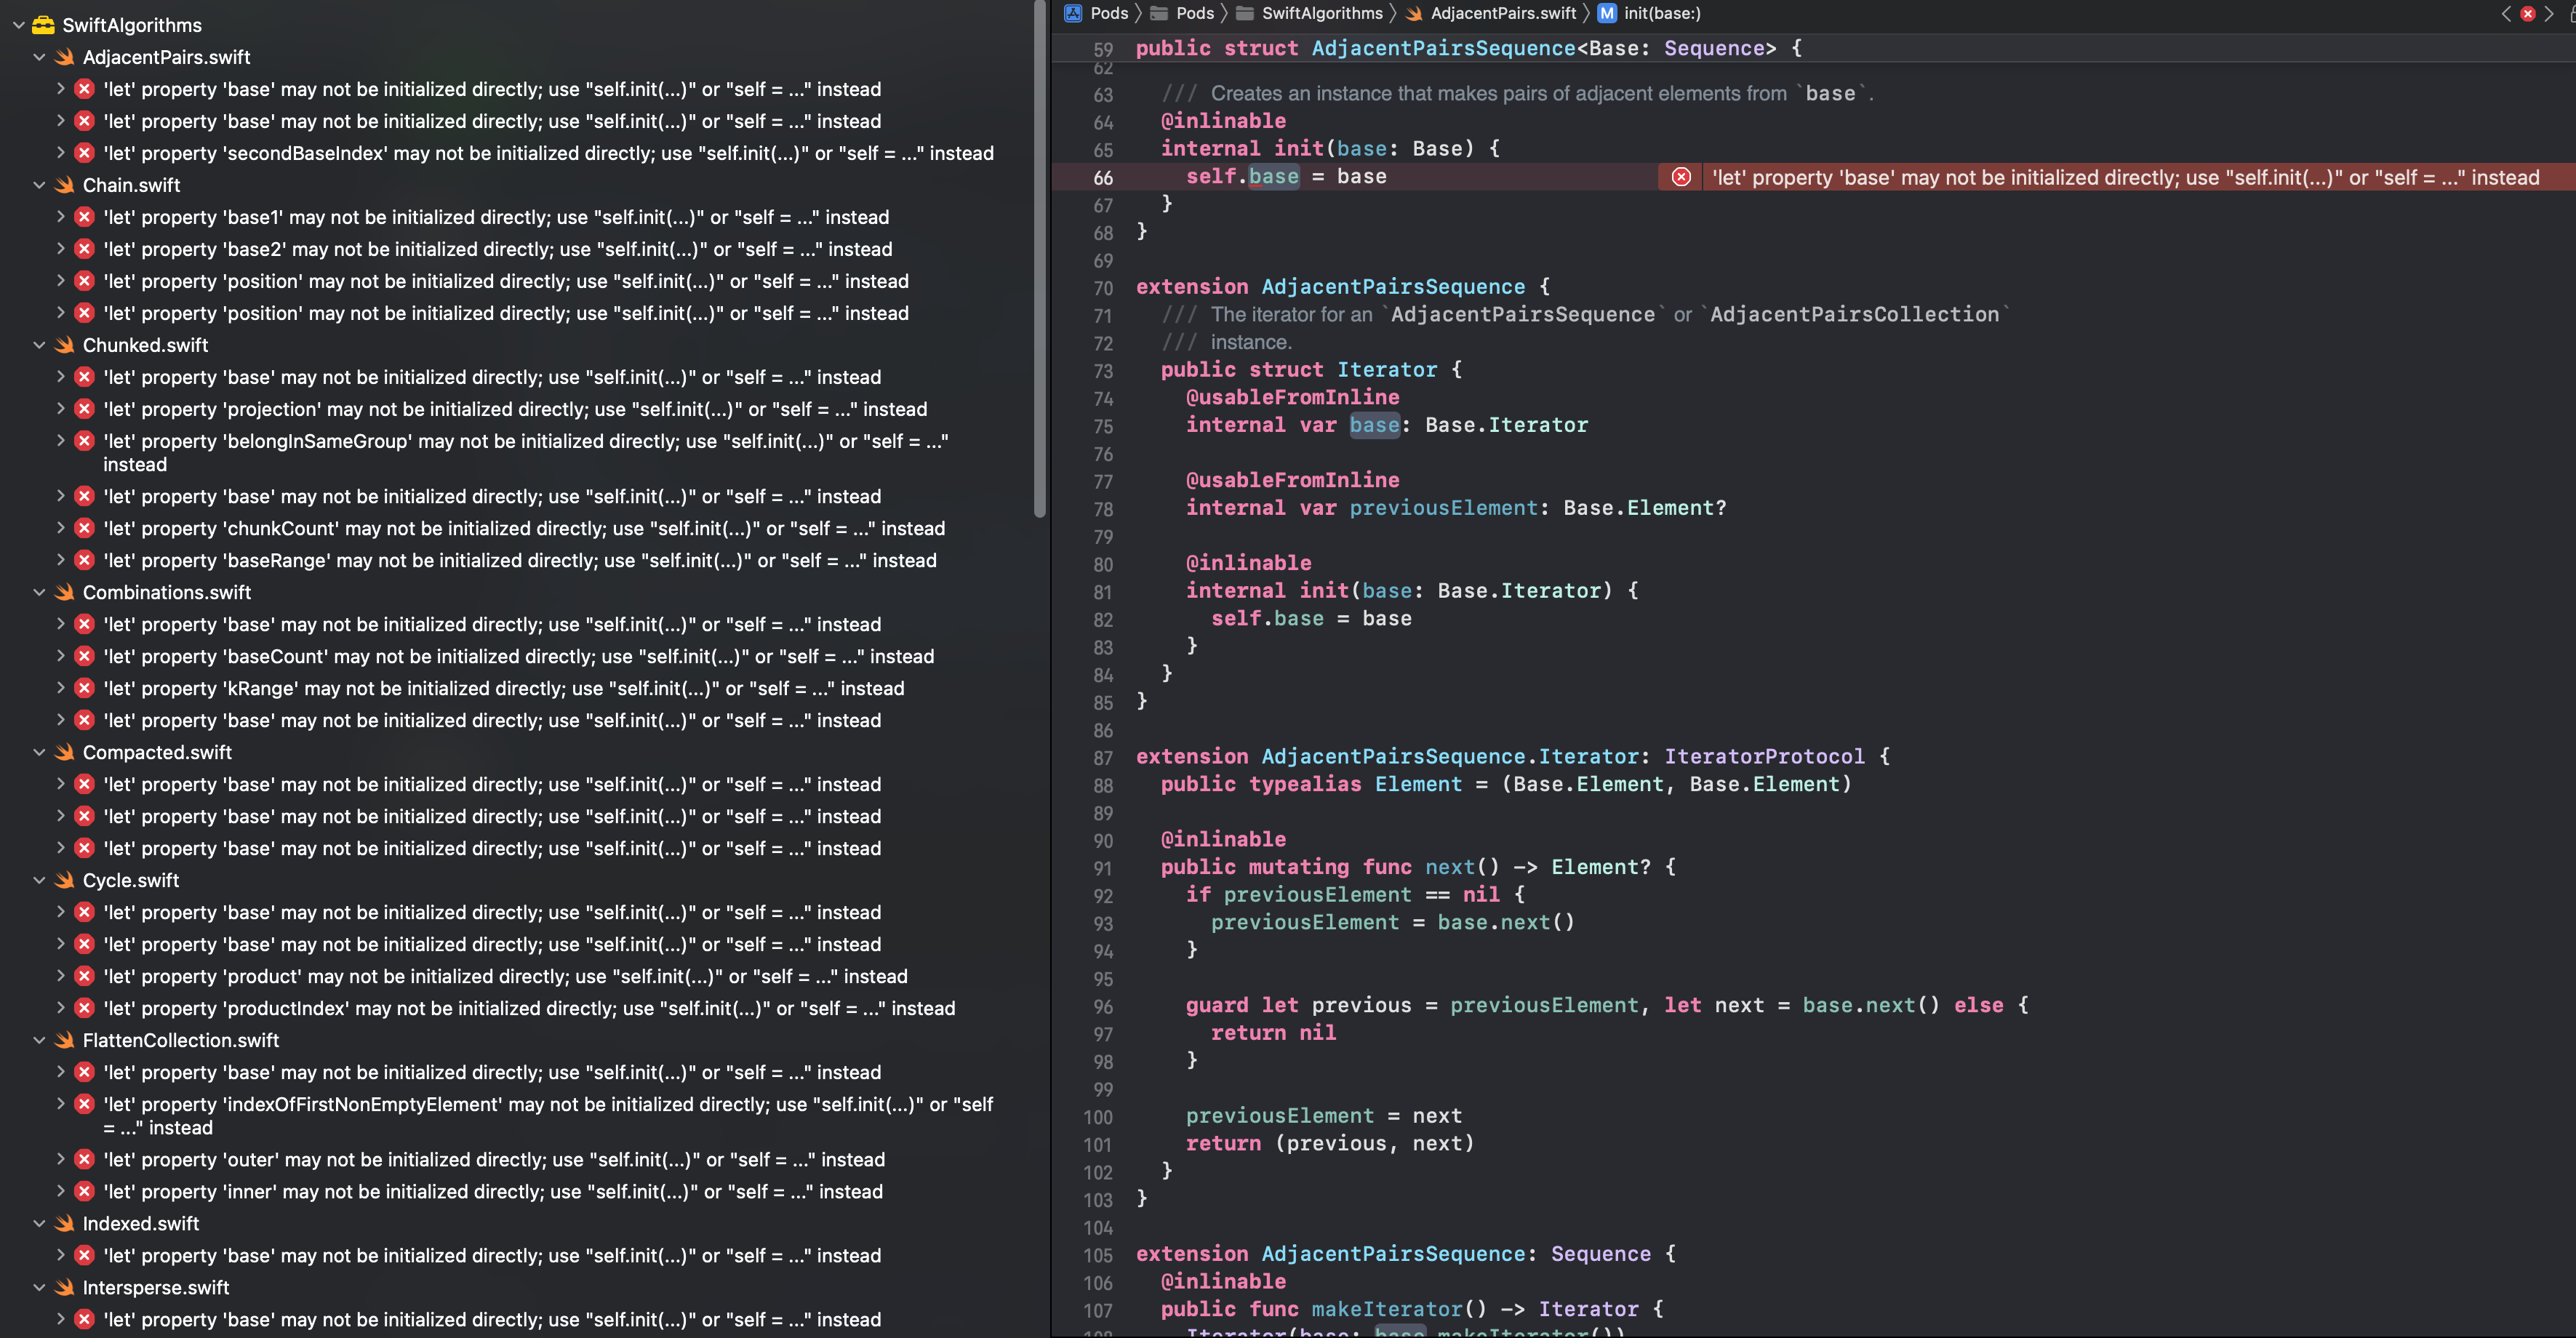Collapse the Chunked.swift error list

39,345
